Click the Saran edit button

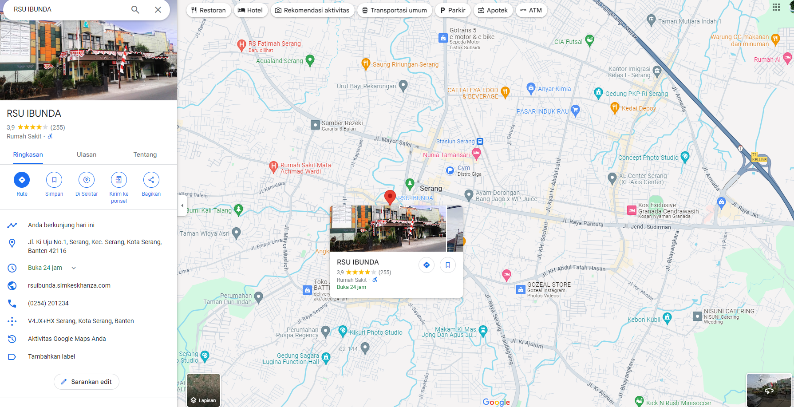pos(87,382)
